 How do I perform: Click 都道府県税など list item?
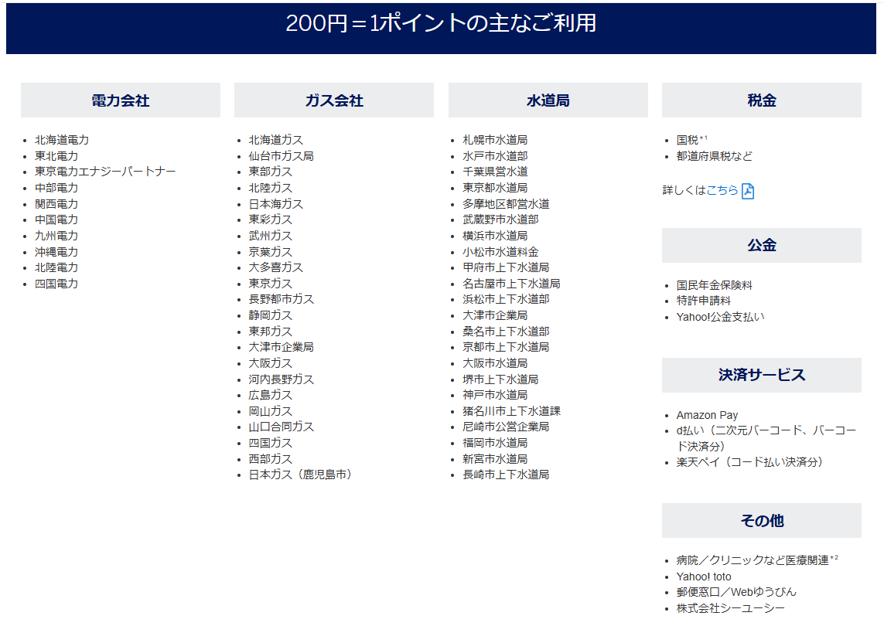(715, 156)
